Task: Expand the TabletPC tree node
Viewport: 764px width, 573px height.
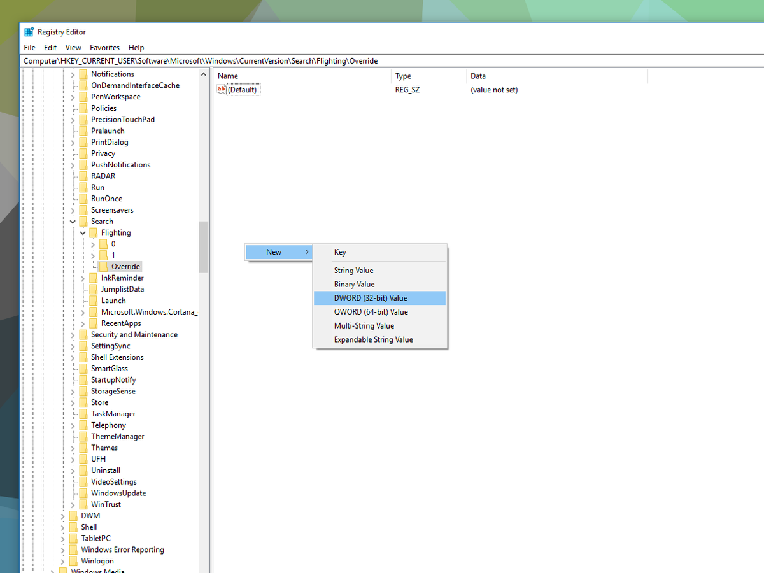Action: 62,538
